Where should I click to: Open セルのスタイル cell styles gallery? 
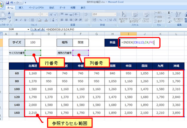[x=146, y=17]
